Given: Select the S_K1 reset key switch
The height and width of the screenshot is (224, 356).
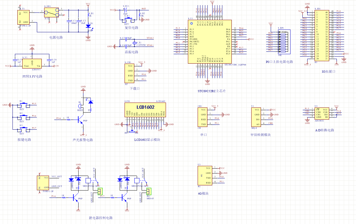Looking at the screenshot, I should point(128,20).
